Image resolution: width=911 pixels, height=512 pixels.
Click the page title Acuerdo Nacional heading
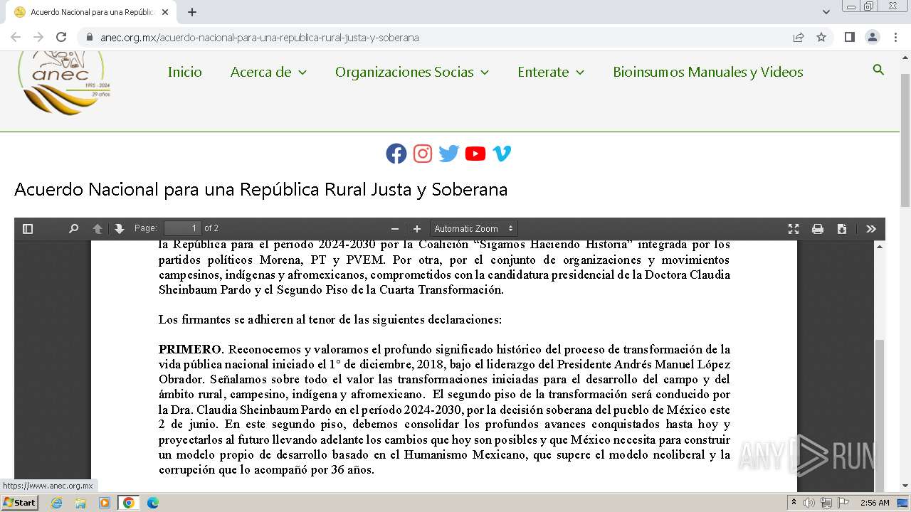coord(260,190)
